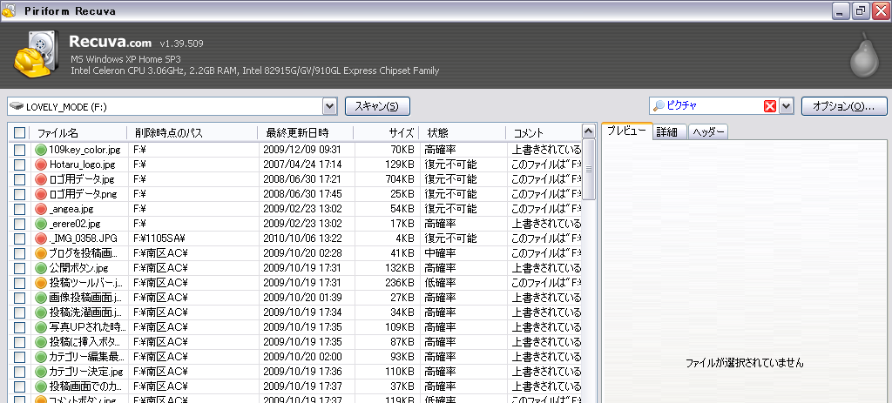Click the date 2009/10/20 02:00
The image size is (892, 403).
click(302, 357)
